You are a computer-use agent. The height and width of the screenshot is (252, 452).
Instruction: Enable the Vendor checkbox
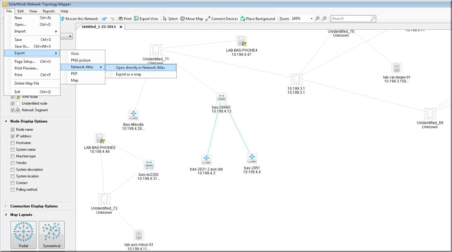(x=12, y=163)
